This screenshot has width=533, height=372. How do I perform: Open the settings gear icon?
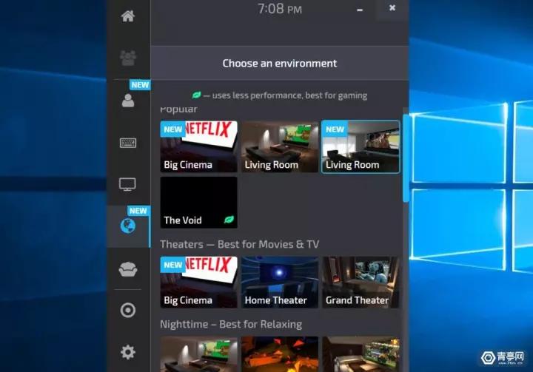[x=128, y=352]
